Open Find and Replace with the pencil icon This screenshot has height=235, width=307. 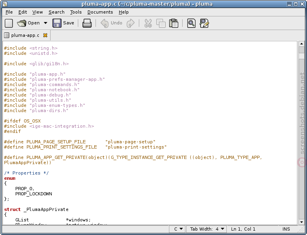[204, 23]
